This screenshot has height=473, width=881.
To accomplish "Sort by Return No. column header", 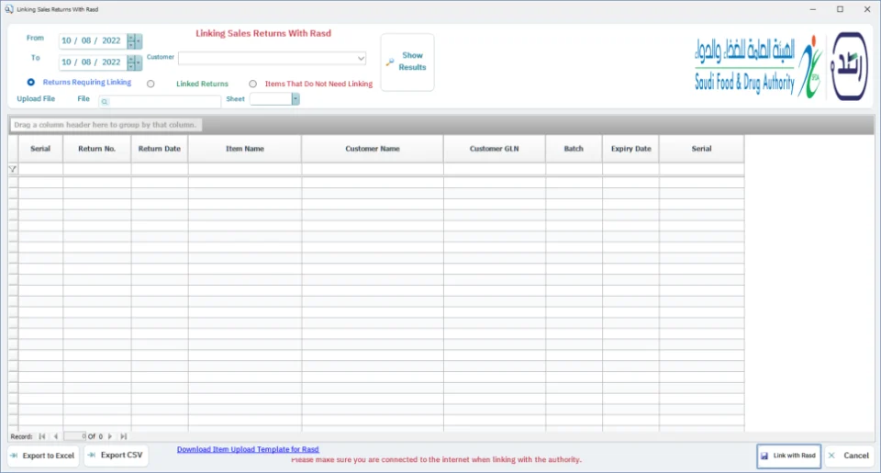I will click(x=97, y=149).
